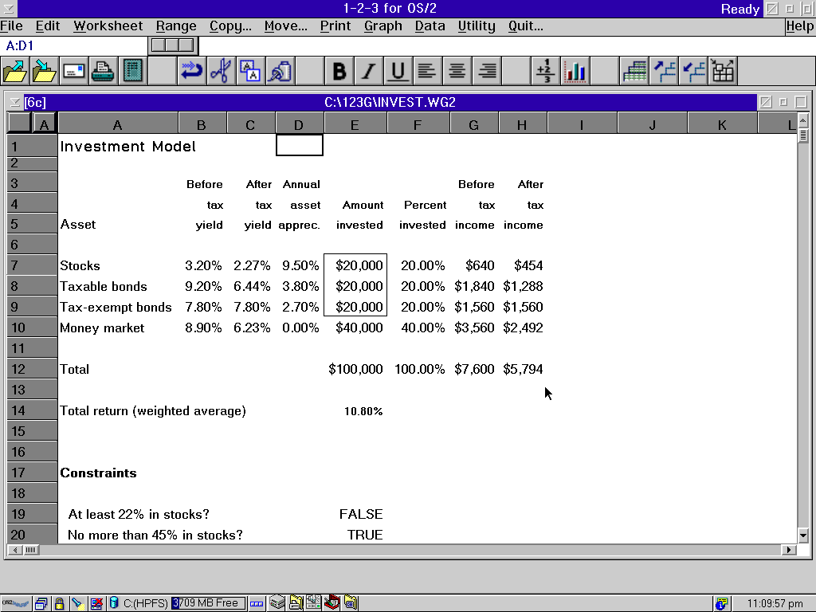Click the sum 1+2=3 icon

coord(545,72)
